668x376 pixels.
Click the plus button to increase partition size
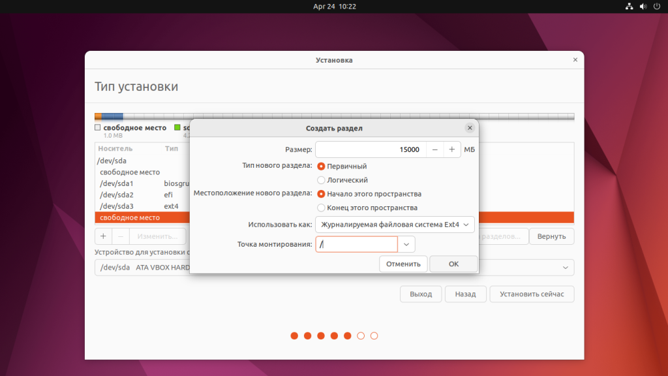click(452, 149)
